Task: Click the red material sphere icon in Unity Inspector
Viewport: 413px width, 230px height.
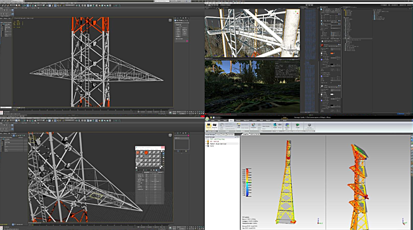Action: (322, 45)
